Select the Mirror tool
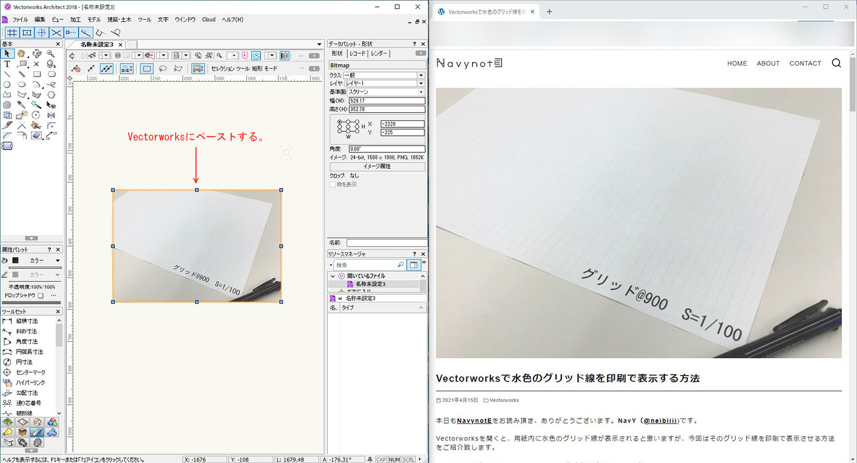The width and height of the screenshot is (857, 463). pos(51,115)
